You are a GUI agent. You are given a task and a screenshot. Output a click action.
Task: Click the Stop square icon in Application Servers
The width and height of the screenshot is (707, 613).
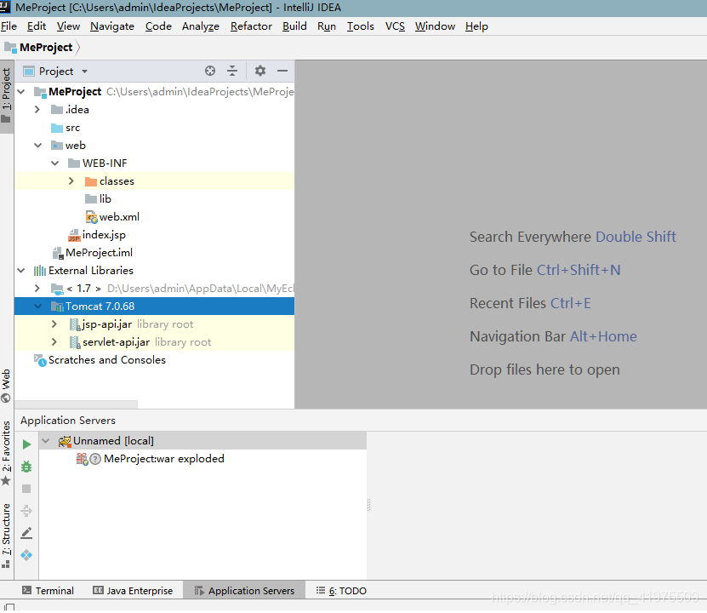26,489
